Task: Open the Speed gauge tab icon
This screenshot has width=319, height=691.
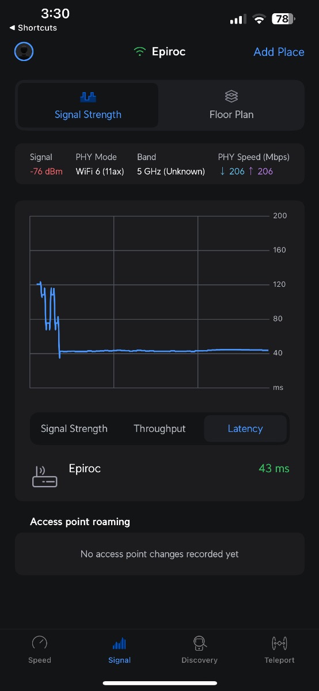Action: [40, 643]
